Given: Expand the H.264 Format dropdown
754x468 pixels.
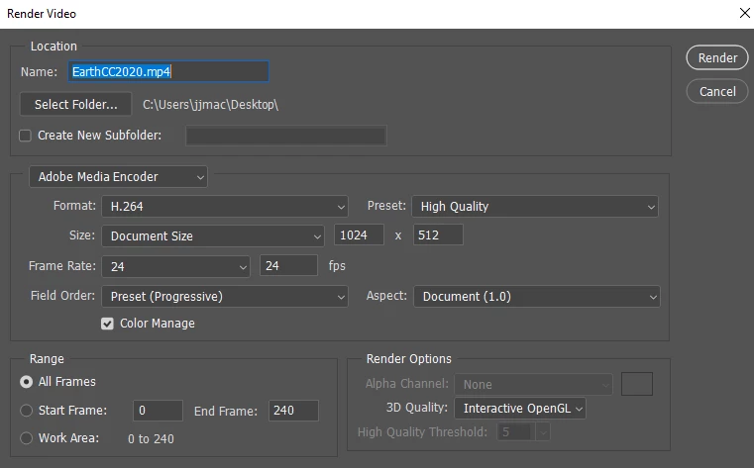Looking at the screenshot, I should [x=225, y=207].
